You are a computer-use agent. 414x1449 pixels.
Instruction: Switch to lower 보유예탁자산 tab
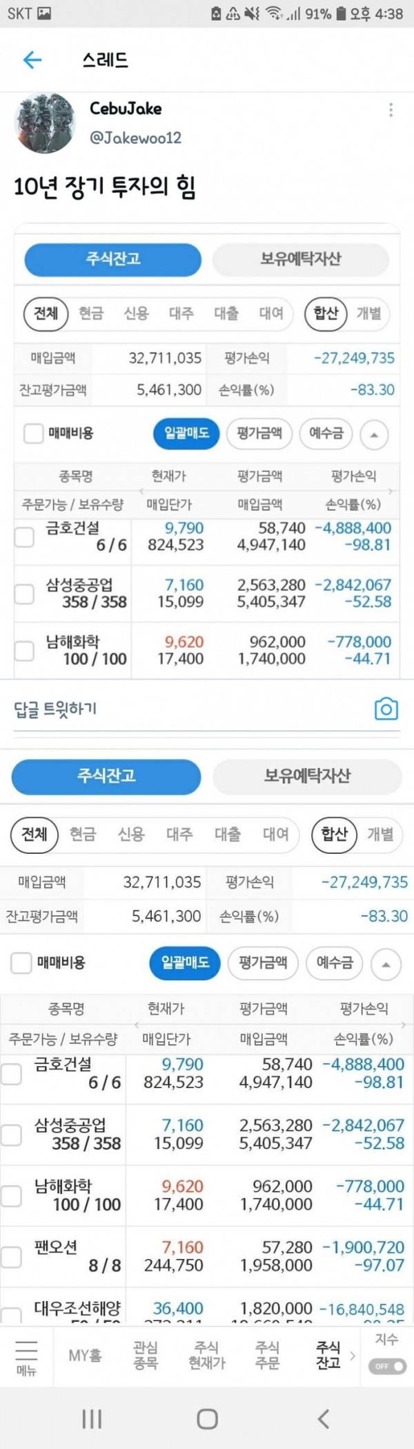coord(307,776)
